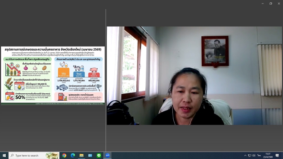Open the notification Action Center

point(277,155)
